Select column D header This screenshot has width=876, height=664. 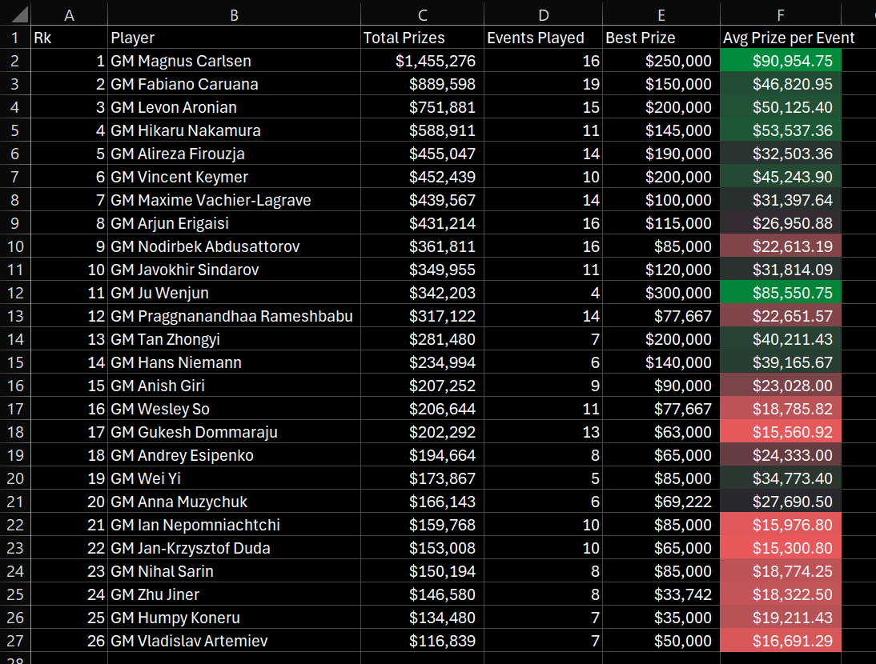(543, 14)
